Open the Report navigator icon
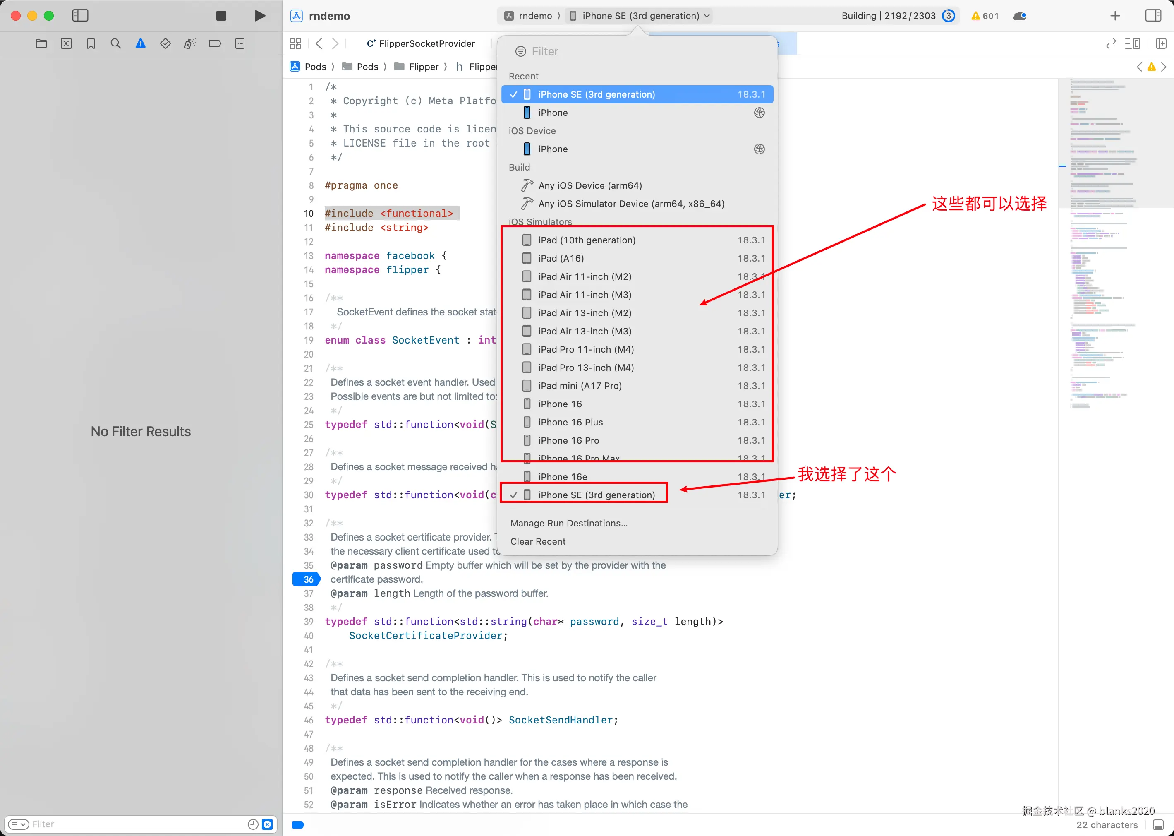The height and width of the screenshot is (836, 1174). pos(240,44)
